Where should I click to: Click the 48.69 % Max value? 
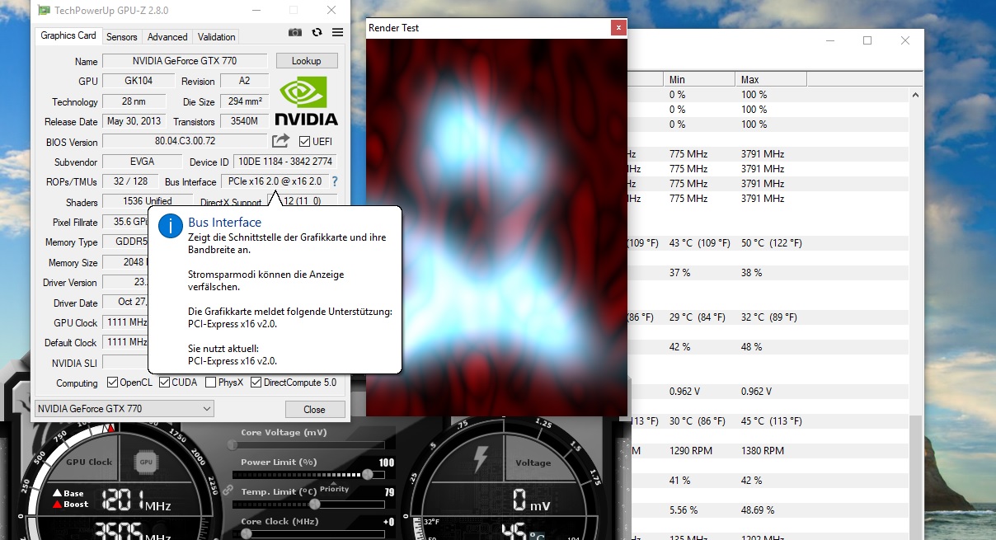pos(758,510)
